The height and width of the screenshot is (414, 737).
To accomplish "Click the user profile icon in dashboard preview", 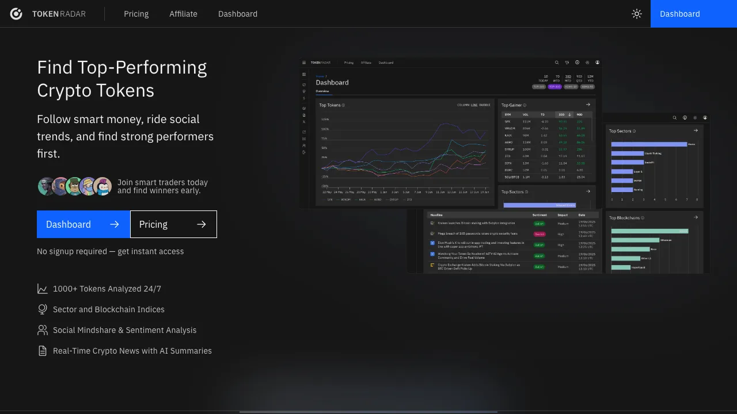I will click(x=597, y=63).
